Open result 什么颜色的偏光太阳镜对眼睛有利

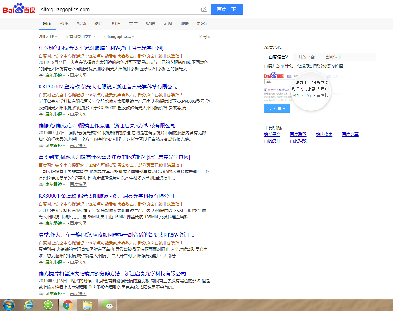(101, 48)
